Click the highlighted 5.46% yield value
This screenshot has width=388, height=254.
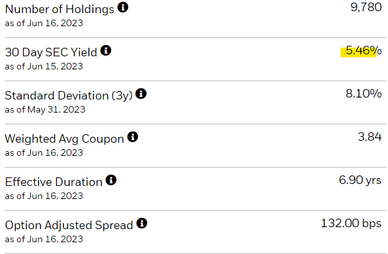click(364, 50)
